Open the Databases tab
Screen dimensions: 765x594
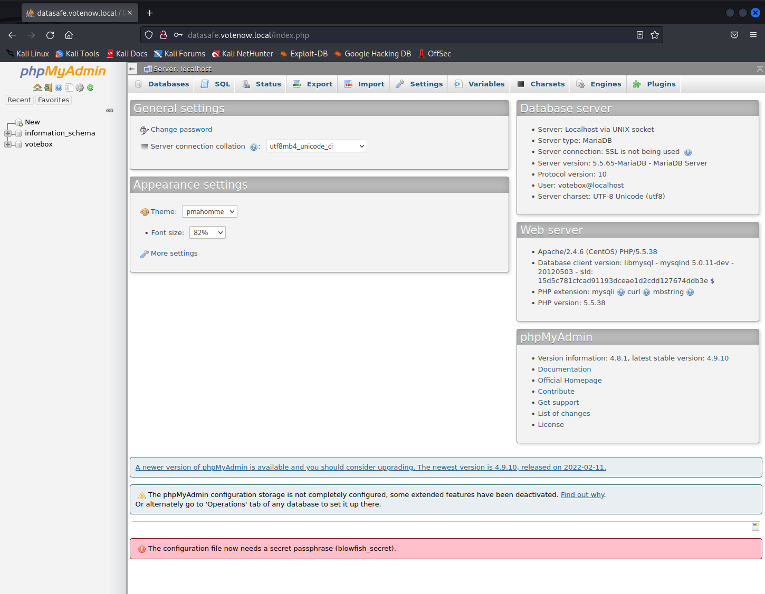pyautogui.click(x=162, y=84)
